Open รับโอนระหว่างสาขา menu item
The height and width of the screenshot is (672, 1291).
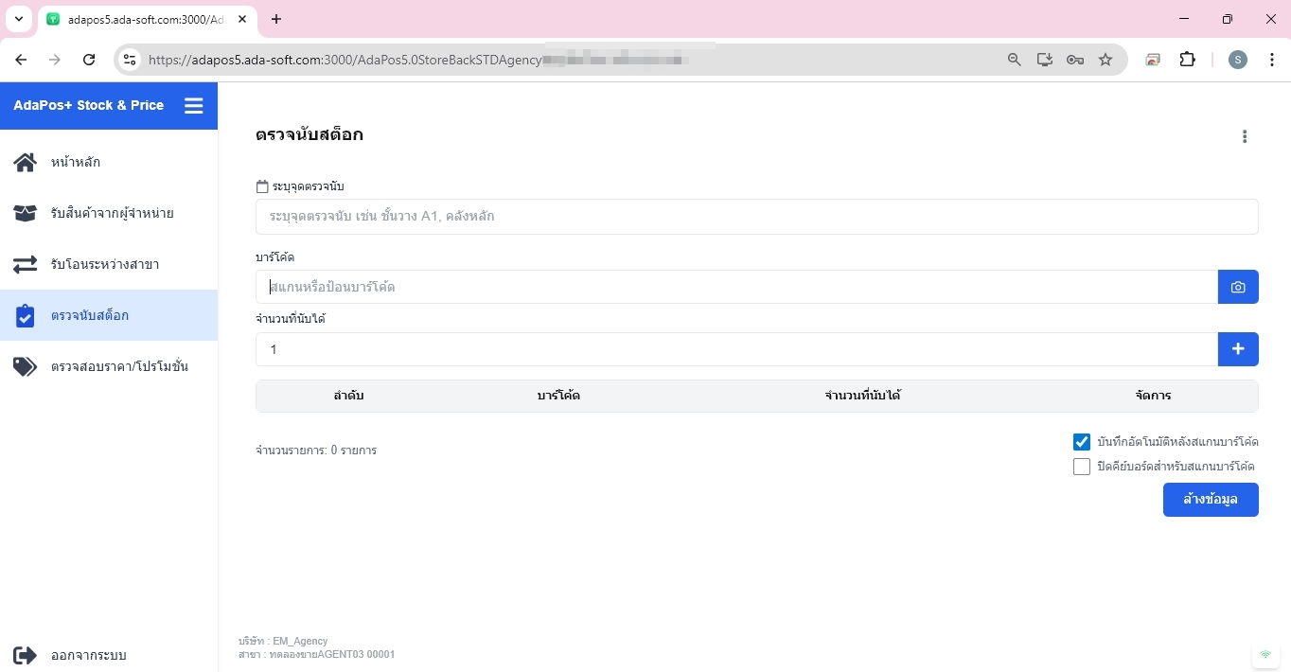[x=104, y=264]
